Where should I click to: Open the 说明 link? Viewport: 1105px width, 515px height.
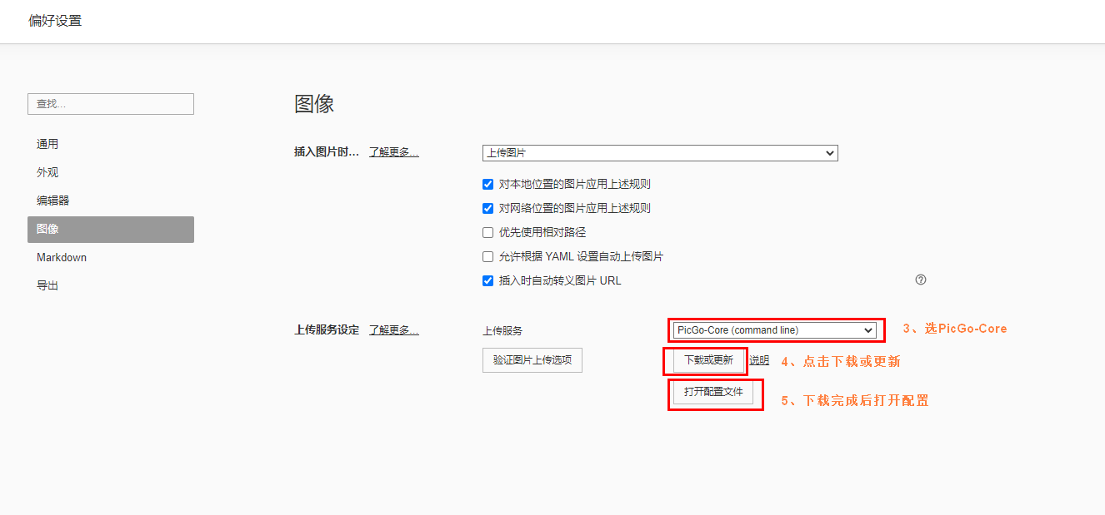759,360
